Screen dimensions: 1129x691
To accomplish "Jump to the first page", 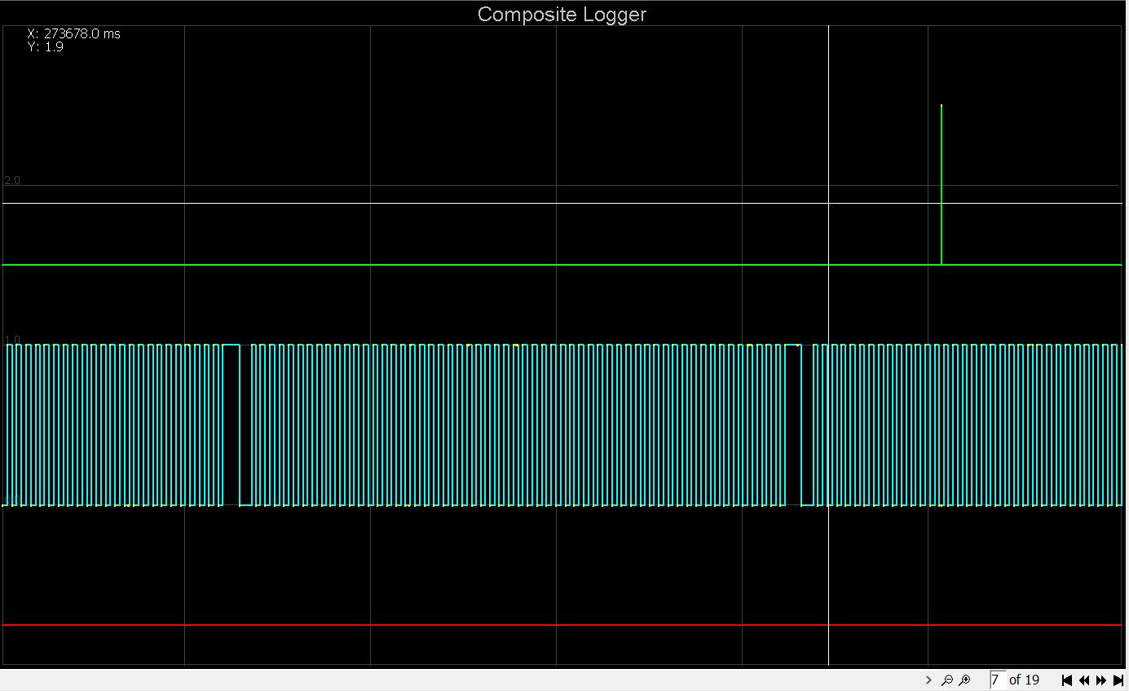I will pyautogui.click(x=1066, y=680).
